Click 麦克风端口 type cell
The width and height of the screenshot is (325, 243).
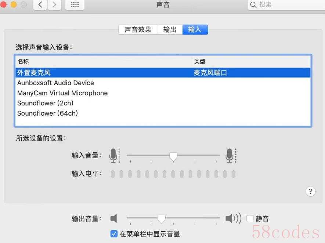coord(210,73)
